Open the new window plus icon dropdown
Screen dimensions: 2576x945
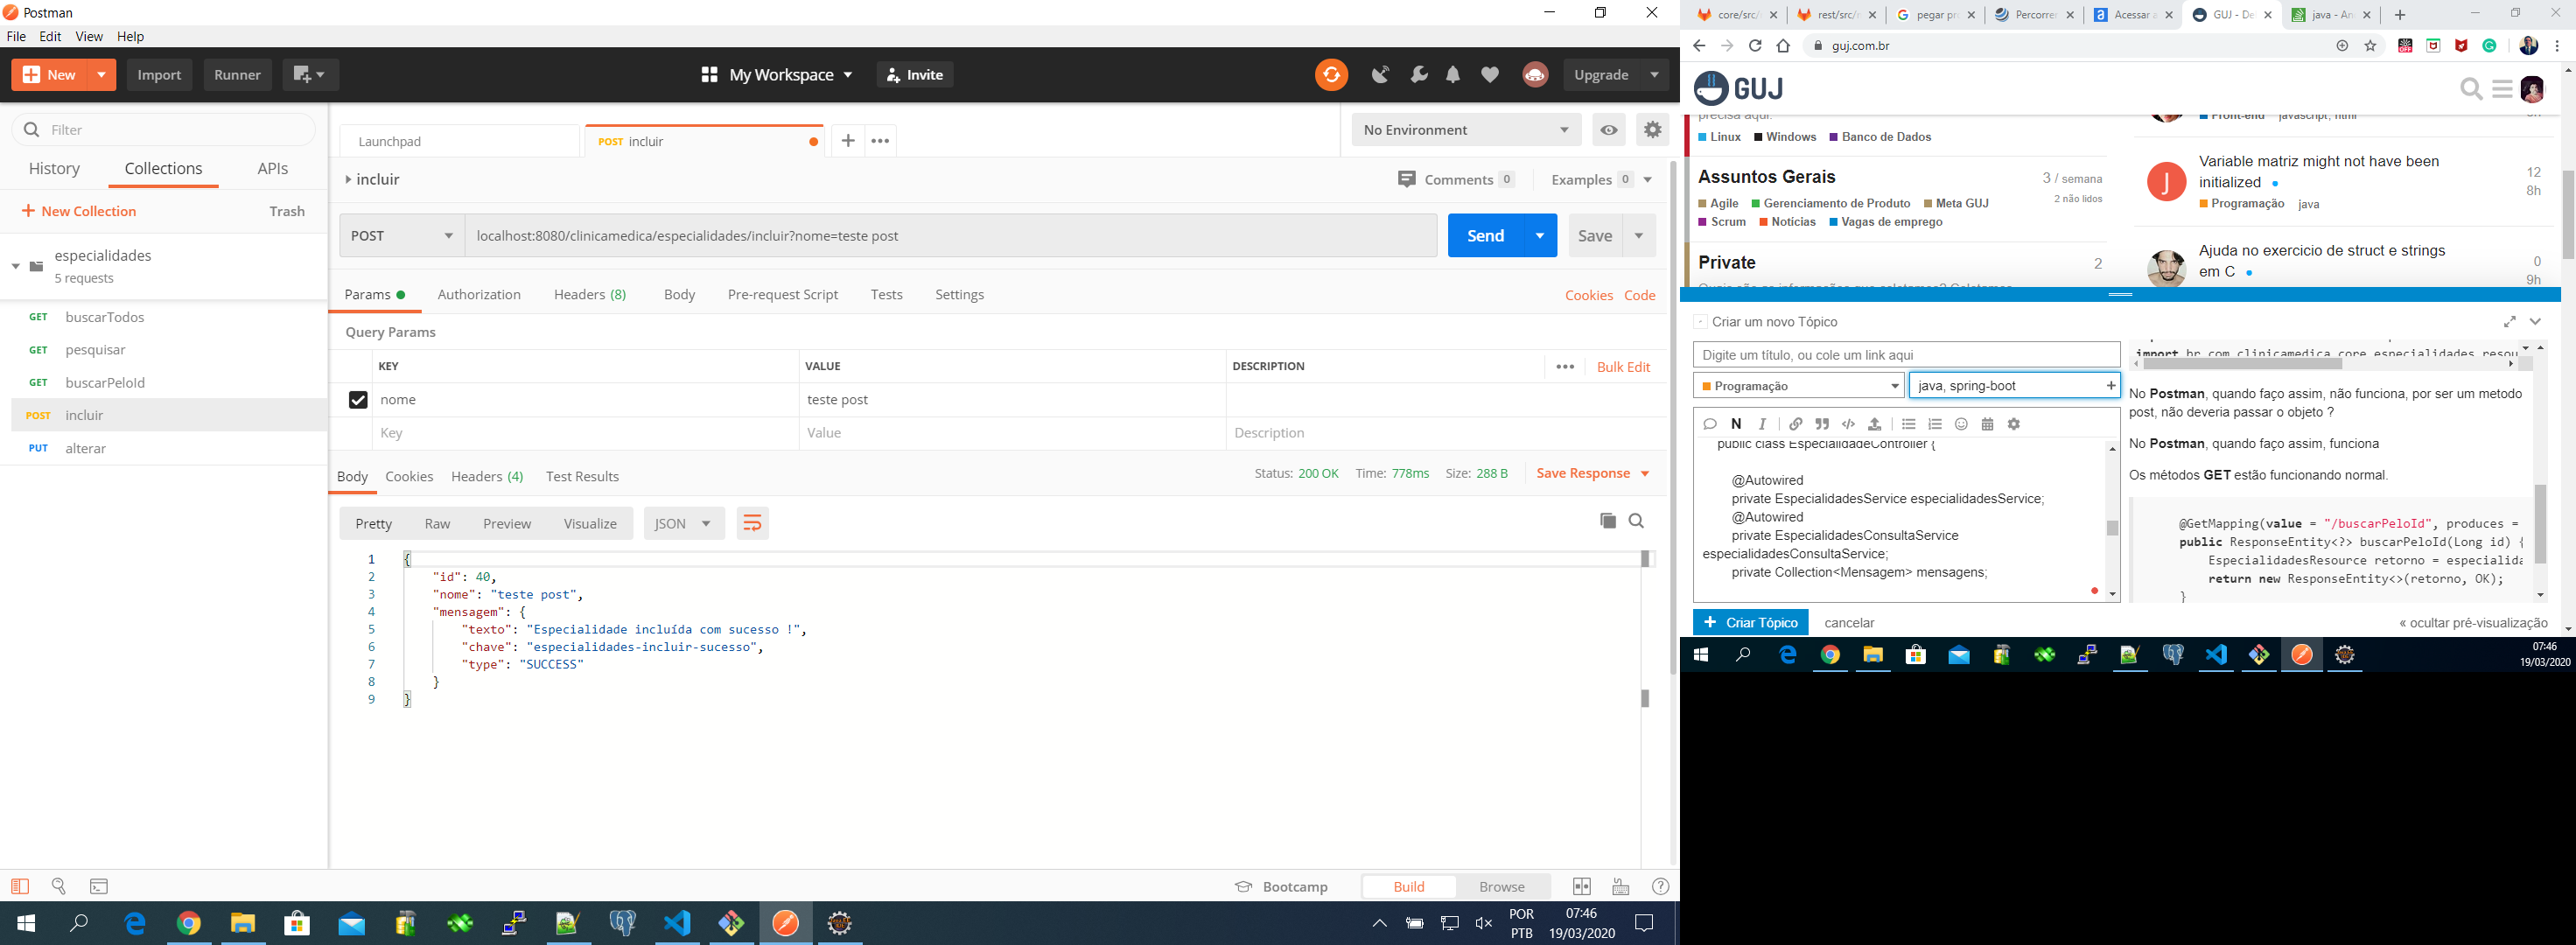[x=310, y=75]
